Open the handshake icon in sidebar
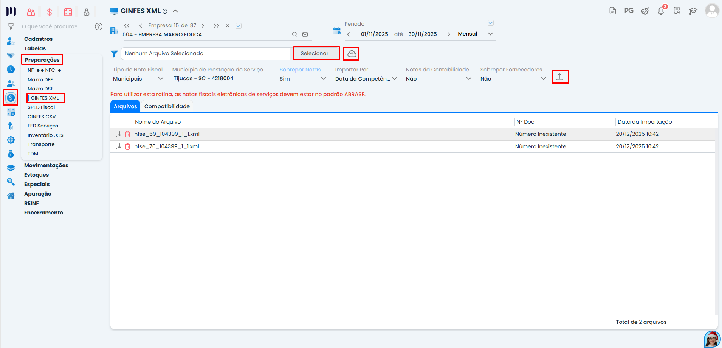The image size is (722, 348). [11, 55]
